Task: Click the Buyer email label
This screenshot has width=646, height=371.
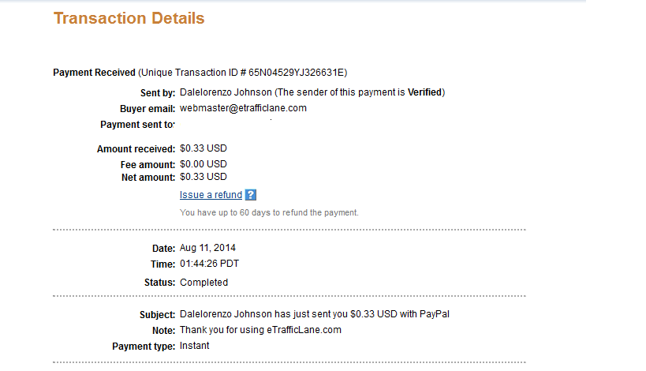Action: (147, 109)
